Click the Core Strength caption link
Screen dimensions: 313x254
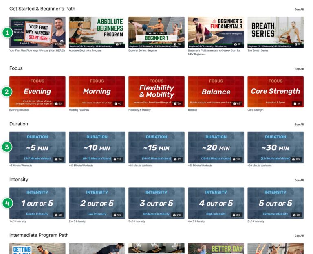pos(255,110)
